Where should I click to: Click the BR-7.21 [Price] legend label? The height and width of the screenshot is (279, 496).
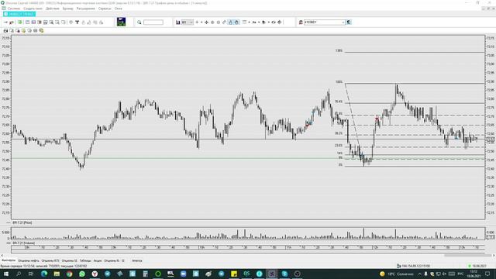22,222
